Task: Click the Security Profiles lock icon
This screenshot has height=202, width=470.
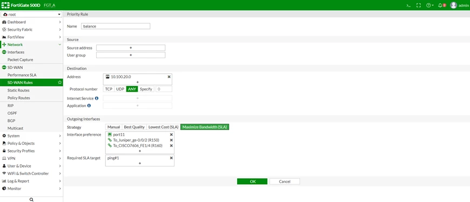Action: pyautogui.click(x=4, y=151)
